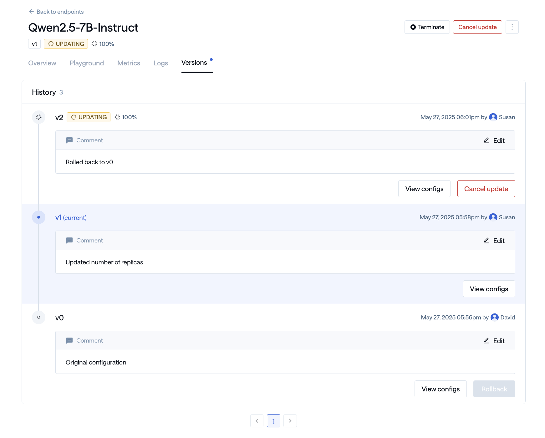545x438 pixels.
Task: Switch to the Metrics tab
Action: tap(128, 63)
